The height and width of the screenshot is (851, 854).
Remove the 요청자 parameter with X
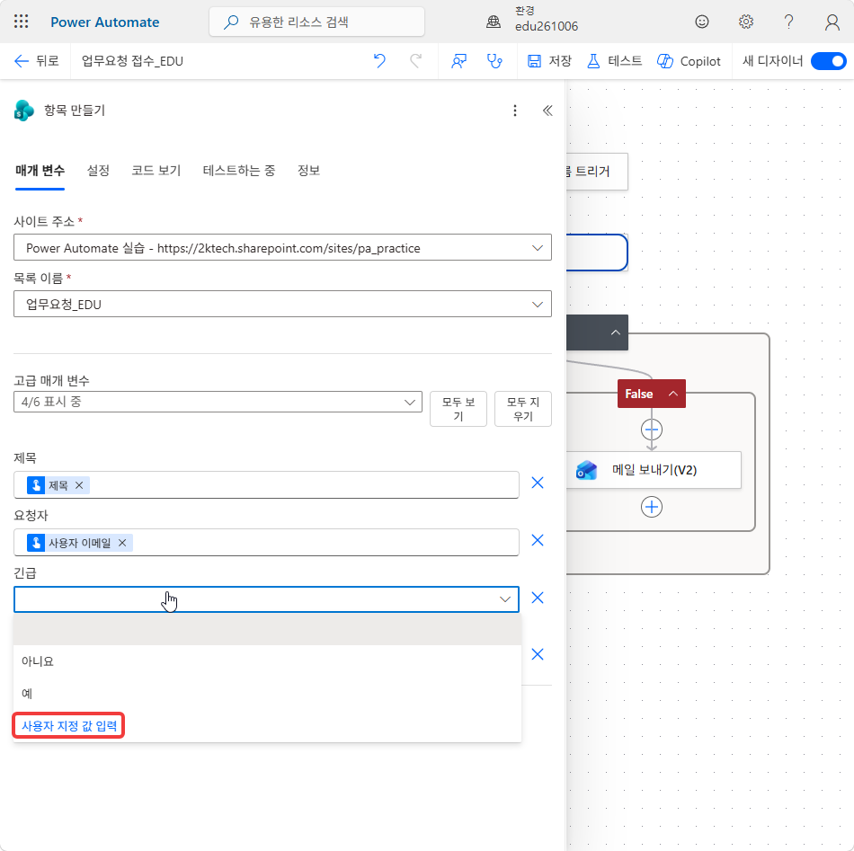[x=538, y=540]
